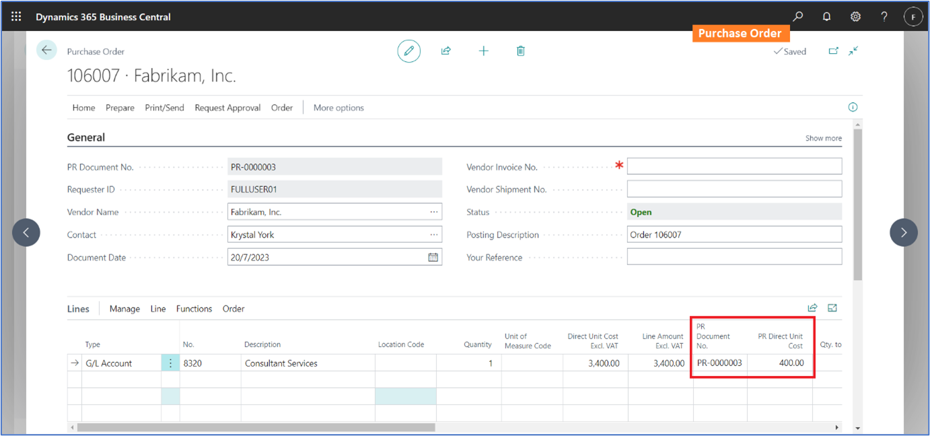Open the help question mark
Viewport: 930px width, 436px height.
884,17
